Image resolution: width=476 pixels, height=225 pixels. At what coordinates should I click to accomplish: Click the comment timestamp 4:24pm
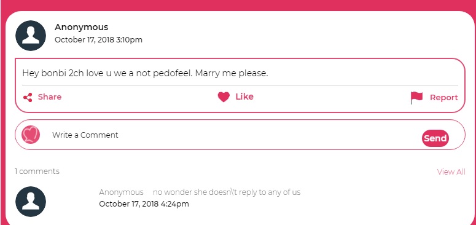[x=144, y=203]
